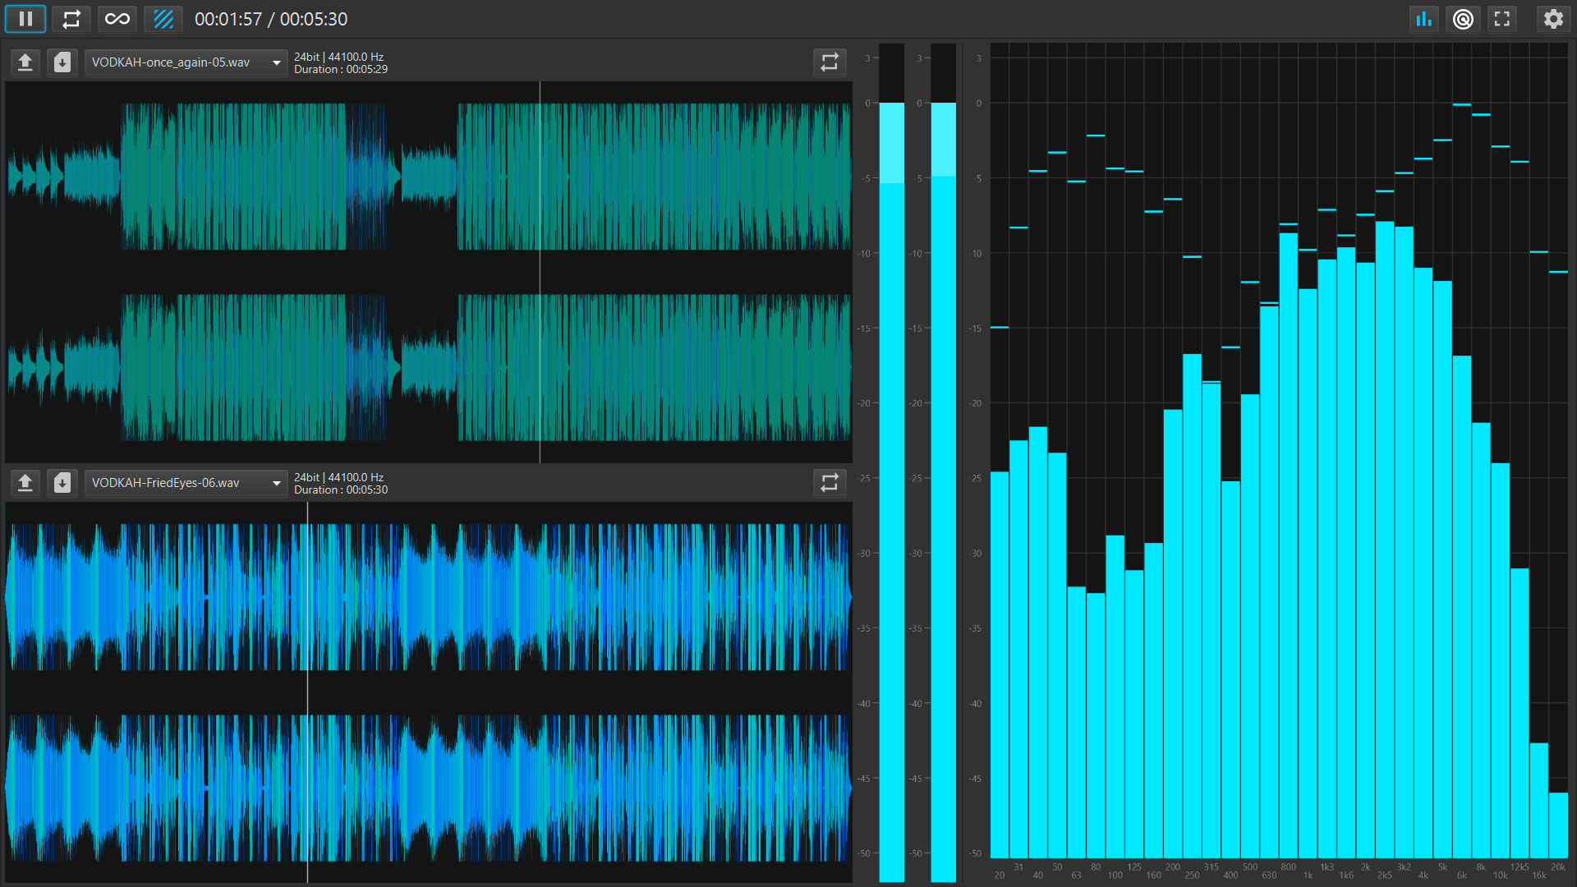Switch to the circular vectorscope view icon
Image resolution: width=1577 pixels, height=887 pixels.
(x=1463, y=19)
